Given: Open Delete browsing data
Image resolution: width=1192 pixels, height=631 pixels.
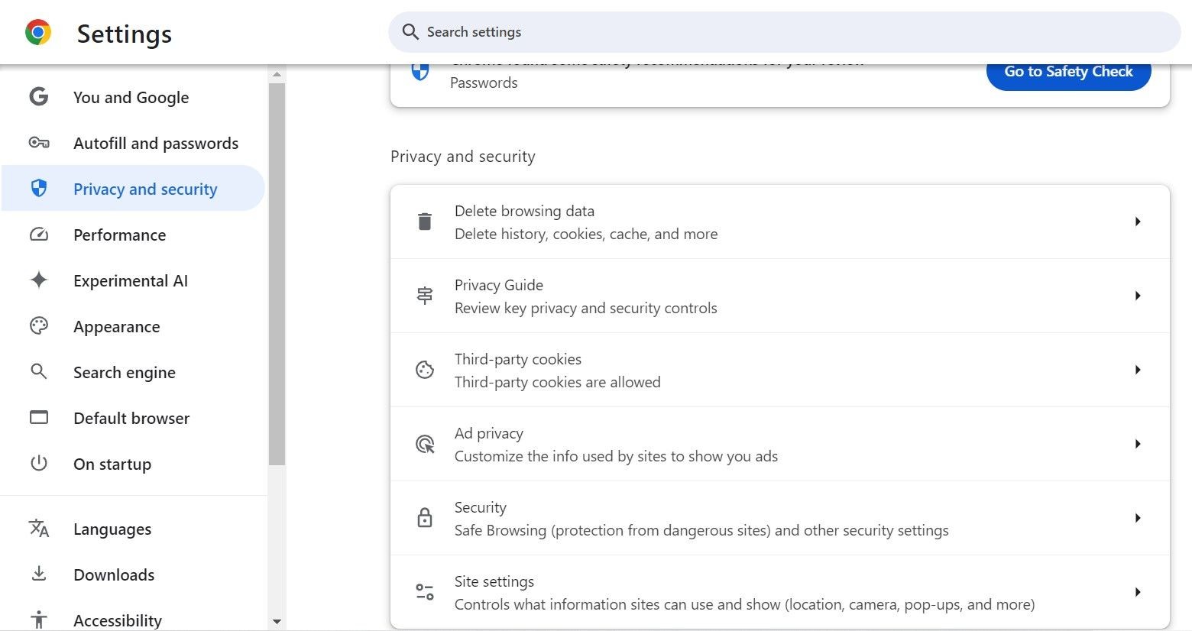Looking at the screenshot, I should tap(780, 222).
